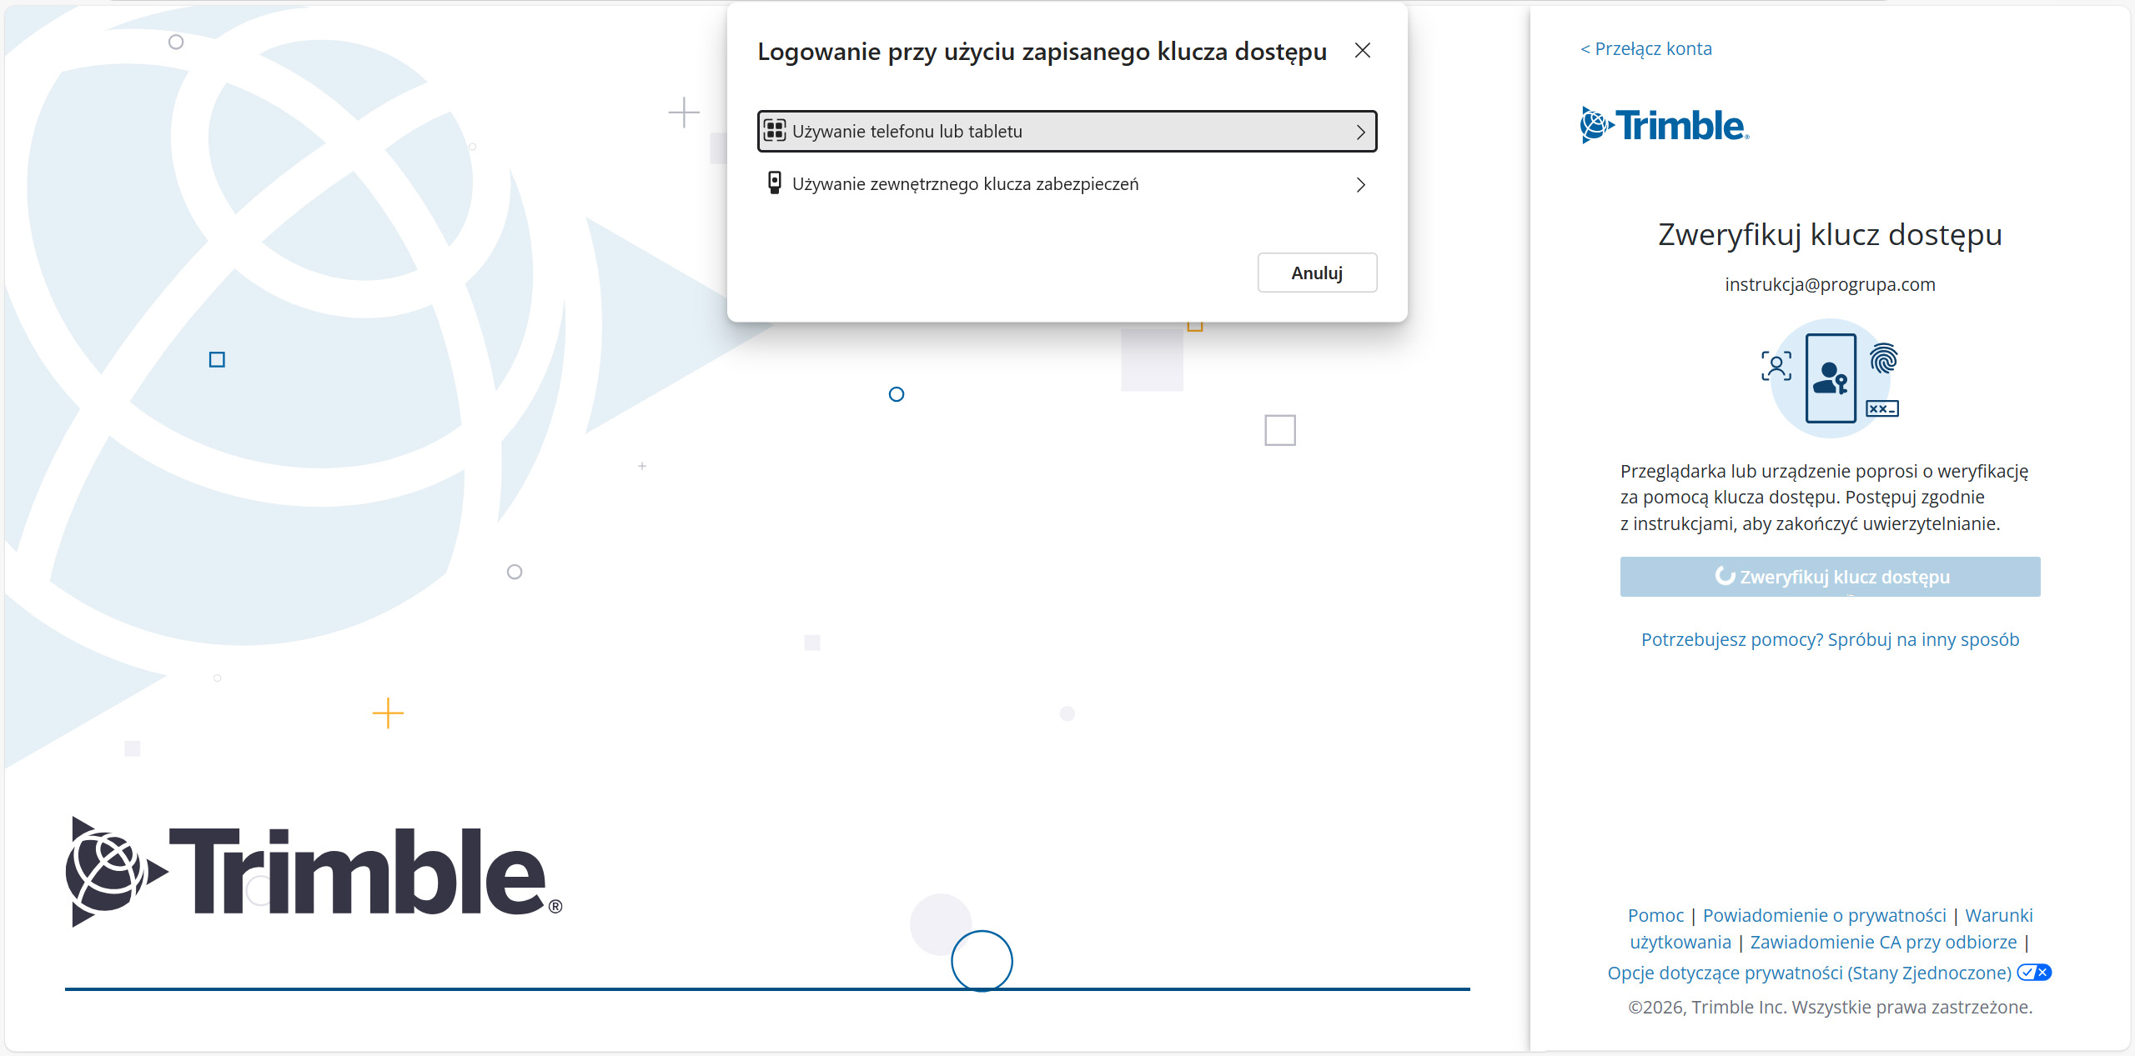Open the Przełącz konta link
The image size is (2135, 1056).
coord(1646,49)
